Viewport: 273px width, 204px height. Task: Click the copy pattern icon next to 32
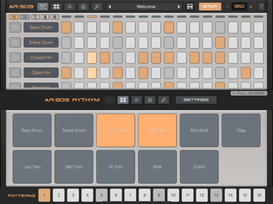[36, 17]
